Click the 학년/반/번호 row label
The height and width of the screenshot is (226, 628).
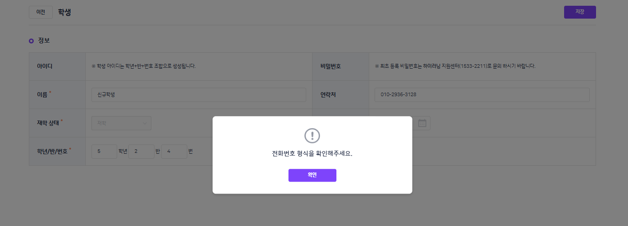tap(52, 152)
